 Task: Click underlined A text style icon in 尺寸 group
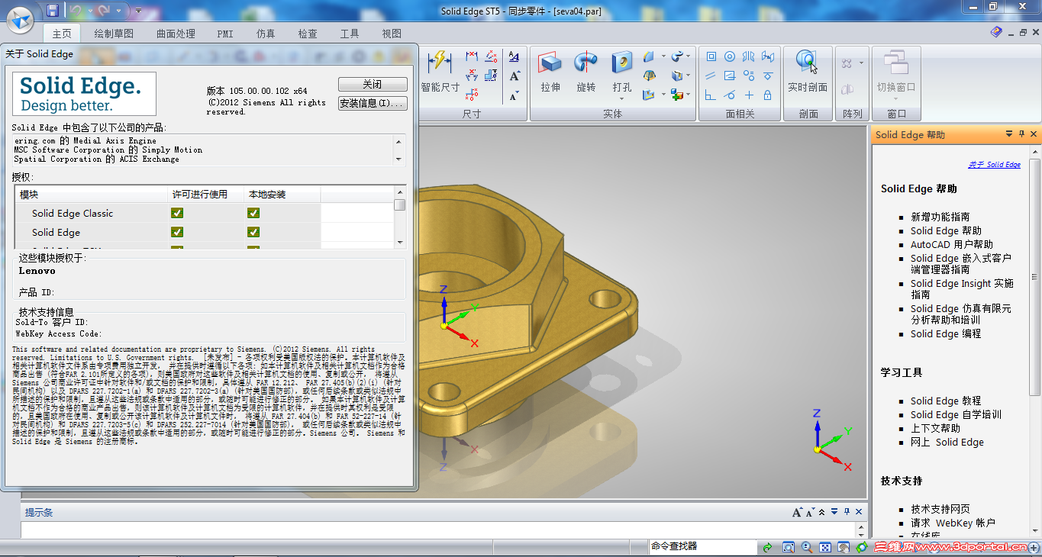514,56
